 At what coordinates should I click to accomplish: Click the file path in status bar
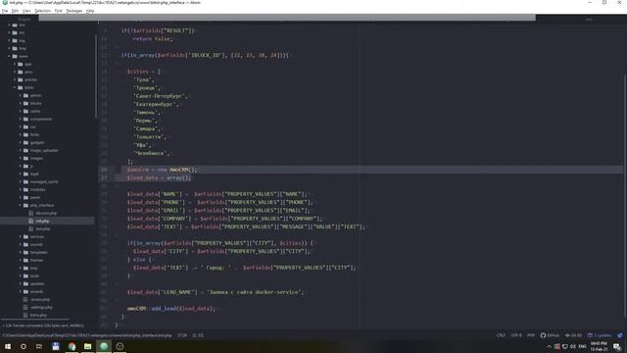click(87, 335)
